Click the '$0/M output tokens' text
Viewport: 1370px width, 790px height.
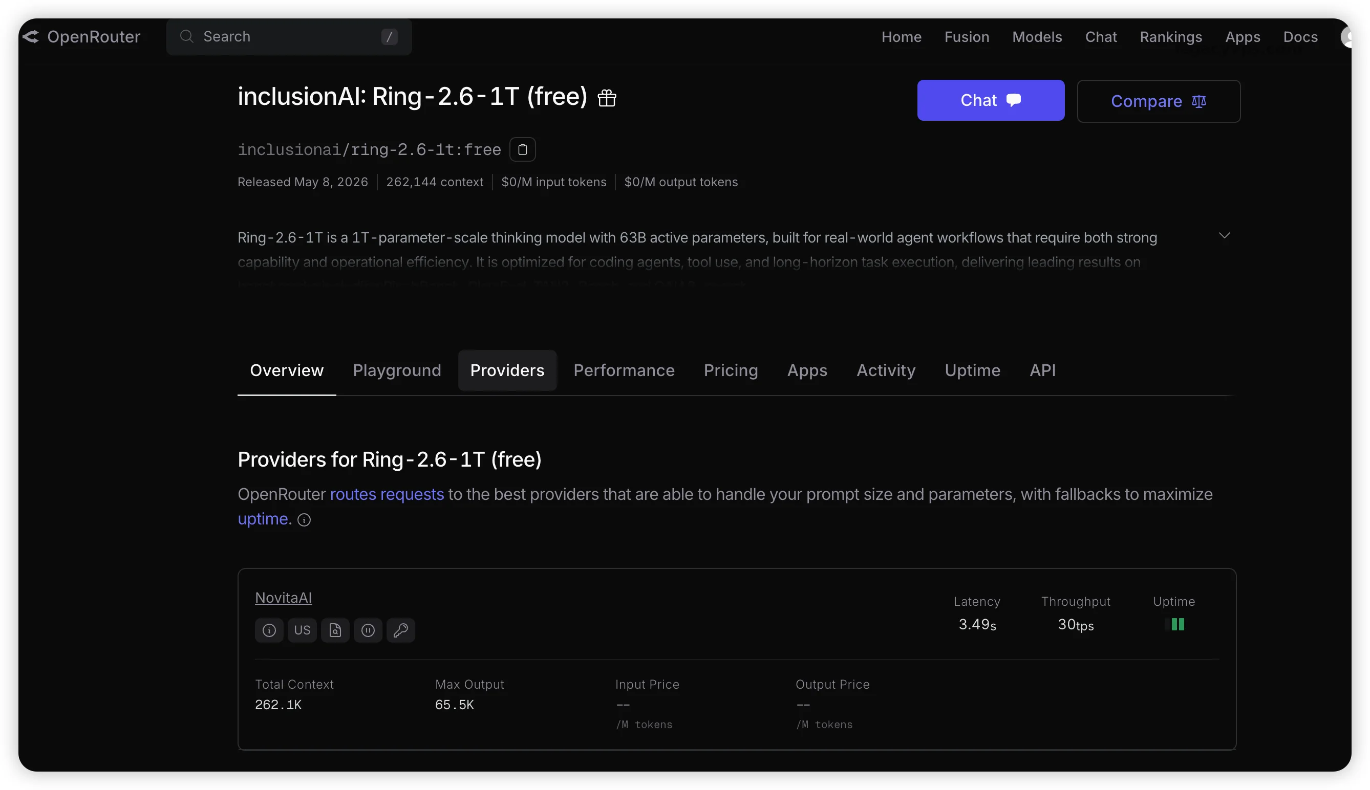pyautogui.click(x=681, y=182)
